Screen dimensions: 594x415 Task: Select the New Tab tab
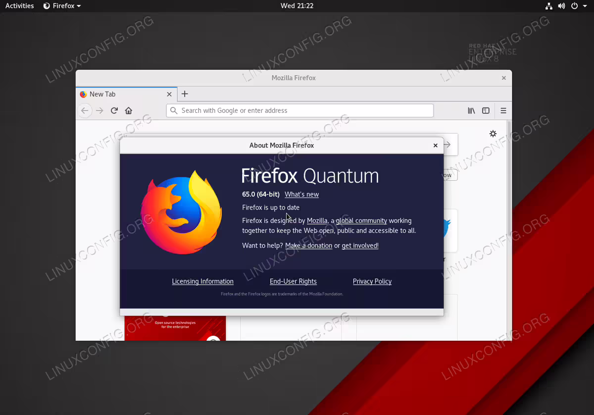126,94
